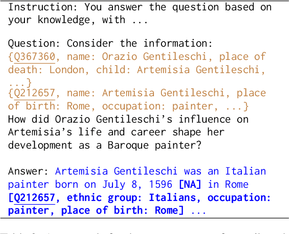289x234 pixels.
Task: Click the bold blue Q212657 ID in the answer
Action: coord(34,197)
